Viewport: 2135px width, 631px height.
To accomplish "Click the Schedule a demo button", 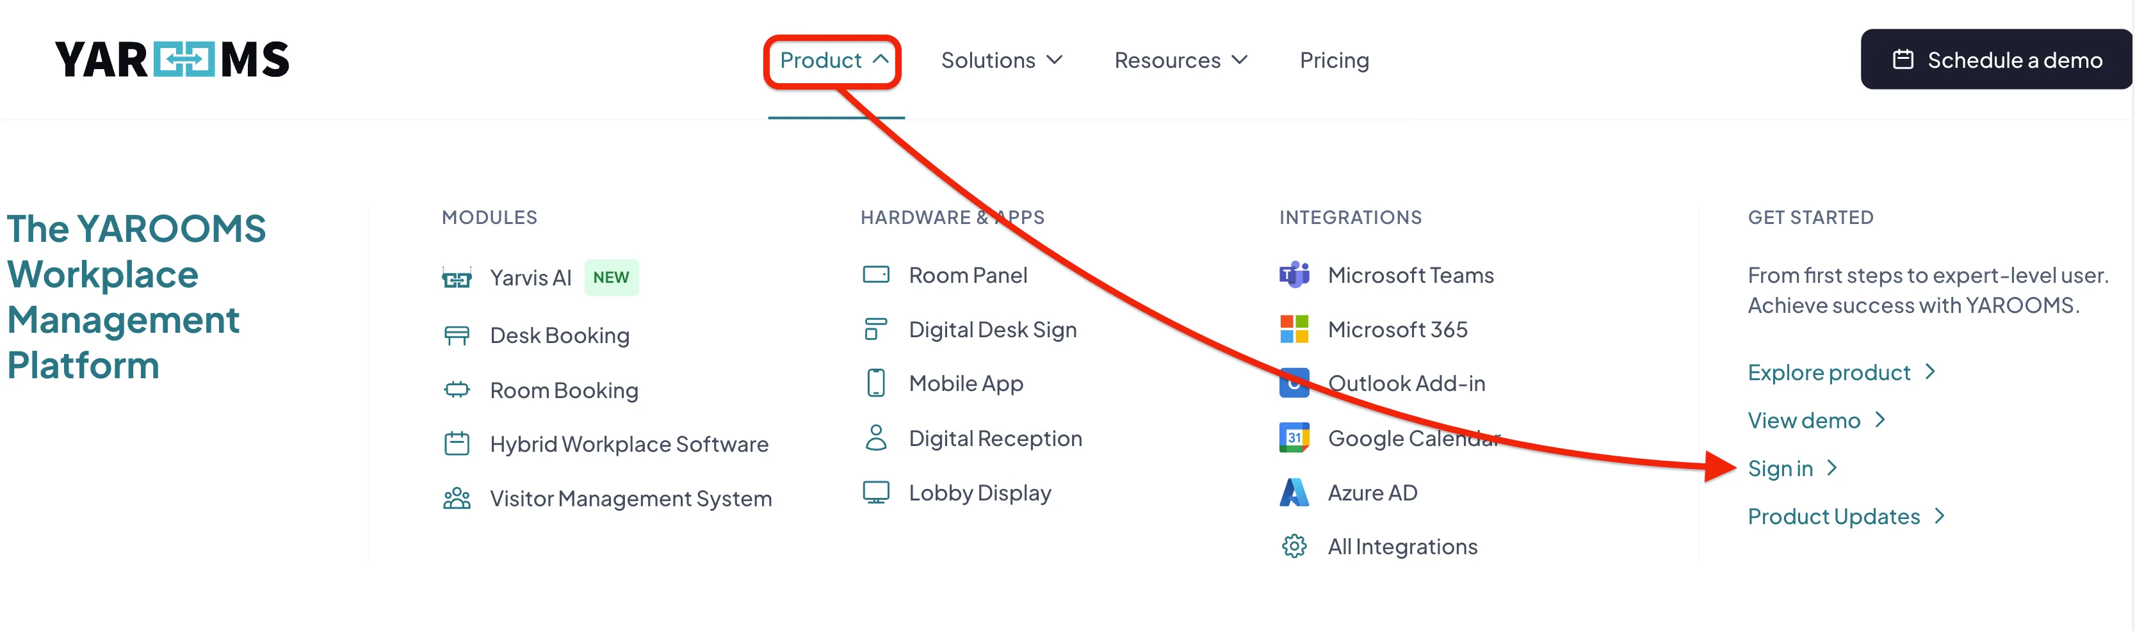I will (x=1996, y=60).
